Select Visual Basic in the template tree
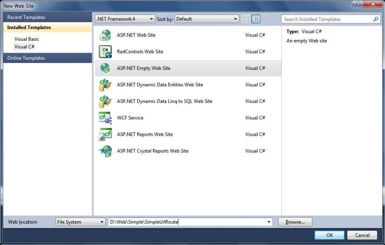This screenshot has width=385, height=245. click(x=27, y=39)
